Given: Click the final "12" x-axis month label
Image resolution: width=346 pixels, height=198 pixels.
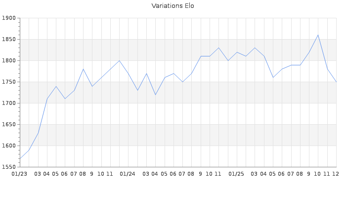Looking at the screenshot, I should [x=336, y=174].
